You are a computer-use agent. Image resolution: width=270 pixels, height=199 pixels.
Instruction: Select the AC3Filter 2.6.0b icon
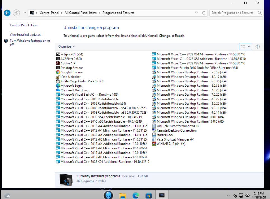58,59
